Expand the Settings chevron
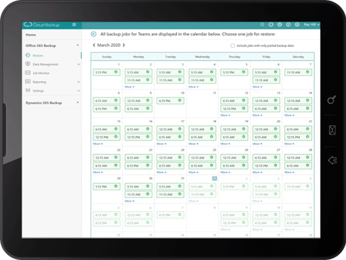 78,91
